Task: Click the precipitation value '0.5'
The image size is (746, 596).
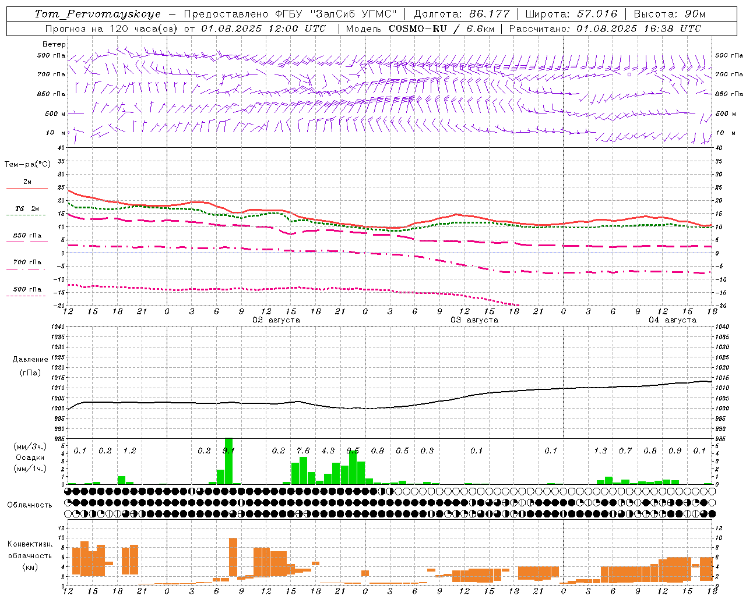Action: pos(402,450)
